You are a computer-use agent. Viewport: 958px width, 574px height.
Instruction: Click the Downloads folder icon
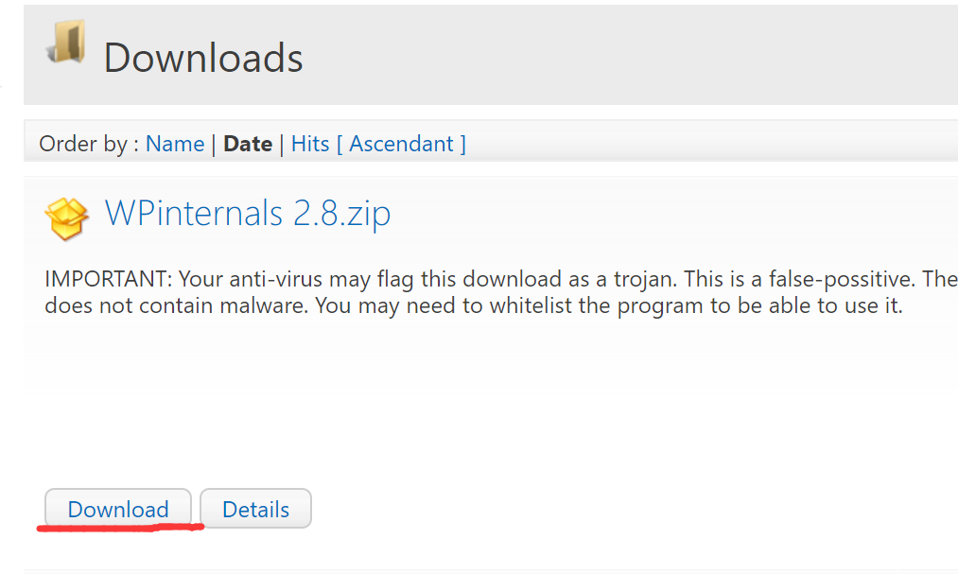66,43
